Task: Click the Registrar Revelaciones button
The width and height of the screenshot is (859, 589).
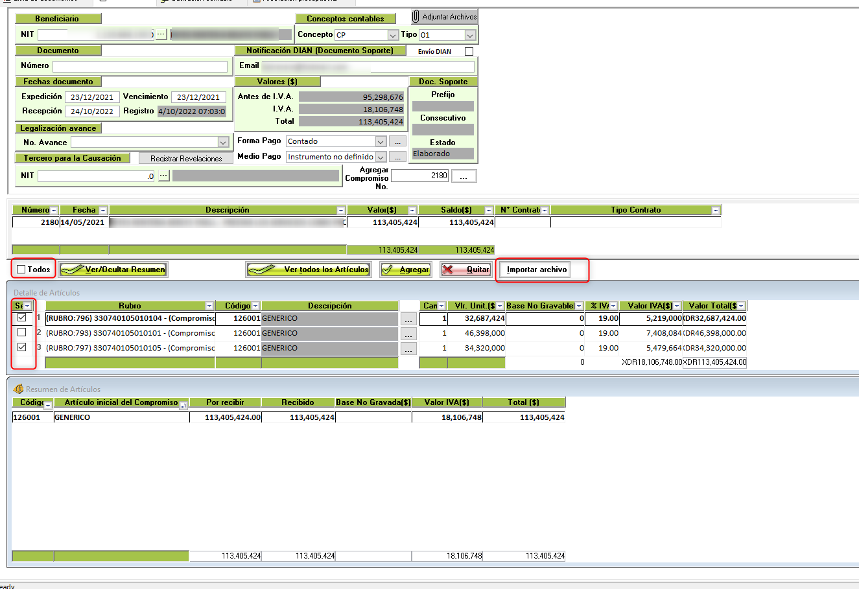Action: [x=186, y=159]
